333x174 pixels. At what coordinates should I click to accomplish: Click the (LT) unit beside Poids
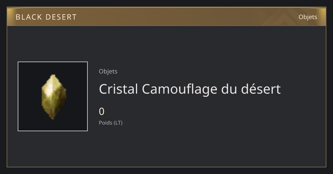(118, 123)
